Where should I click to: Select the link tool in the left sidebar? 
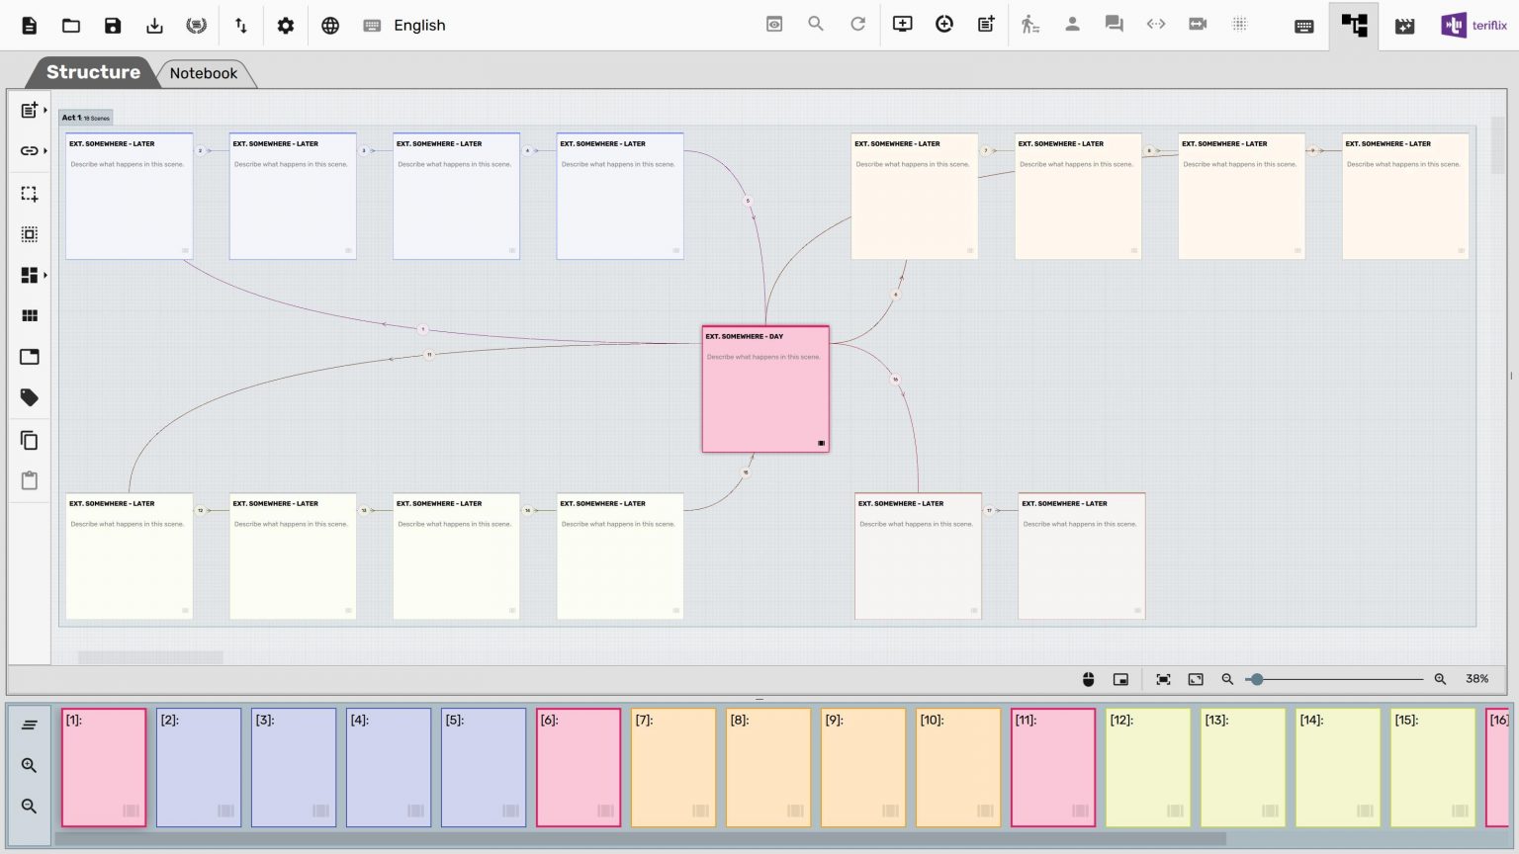pos(29,150)
